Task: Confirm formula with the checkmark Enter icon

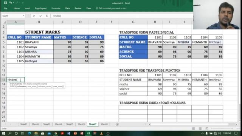Action: (40, 16)
